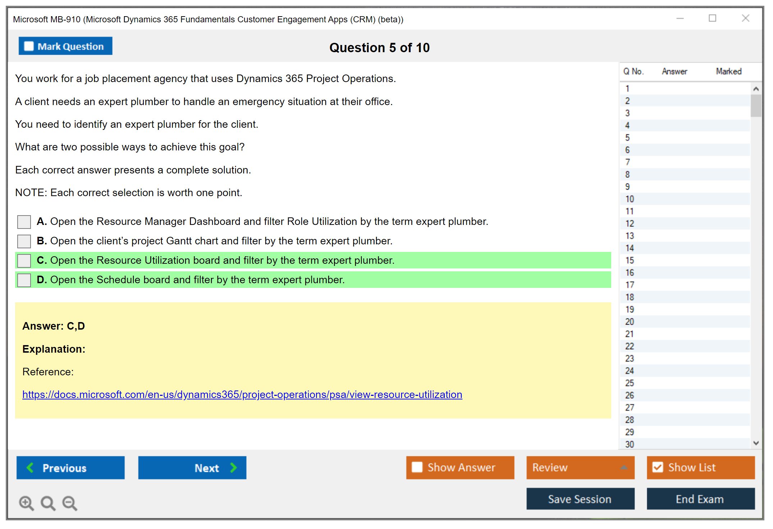
Task: Expand the Review dropdown menu
Action: [x=580, y=467]
